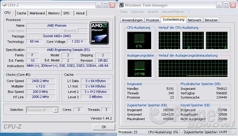
Task: Click the CPU-Z title bar app icon
Action: 4,5
